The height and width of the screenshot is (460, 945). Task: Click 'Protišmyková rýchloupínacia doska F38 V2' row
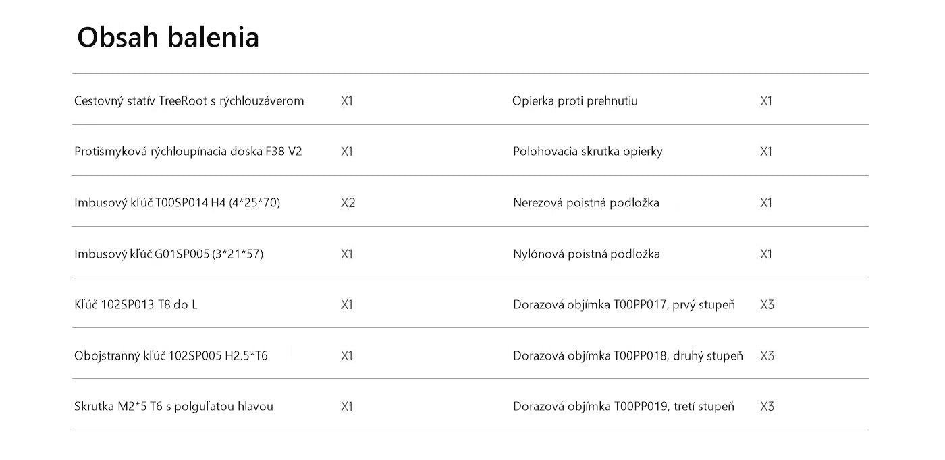[x=188, y=152]
